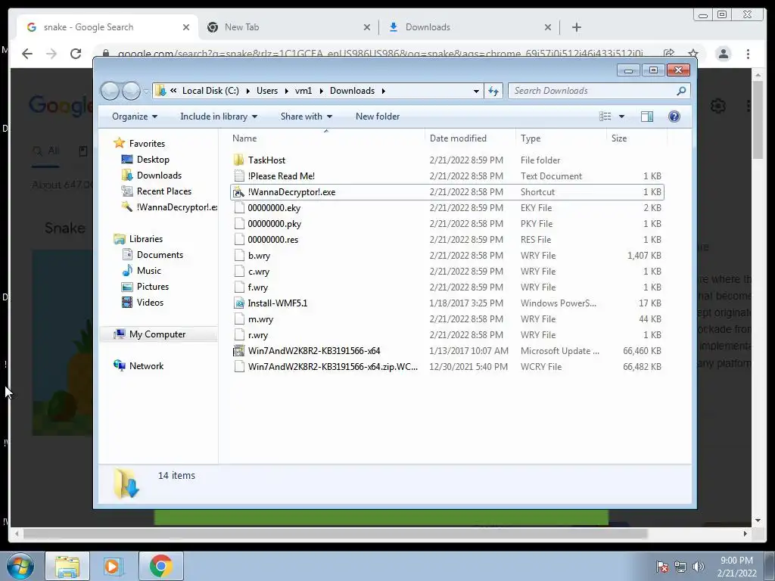
Task: Open !WannaDecryptor! shortcut in Favorites sidebar
Action: coord(169,207)
